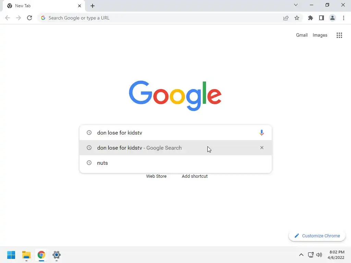Viewport: 351px width, 263px height.
Task: Reload the page with the refresh icon
Action: pyautogui.click(x=29, y=18)
